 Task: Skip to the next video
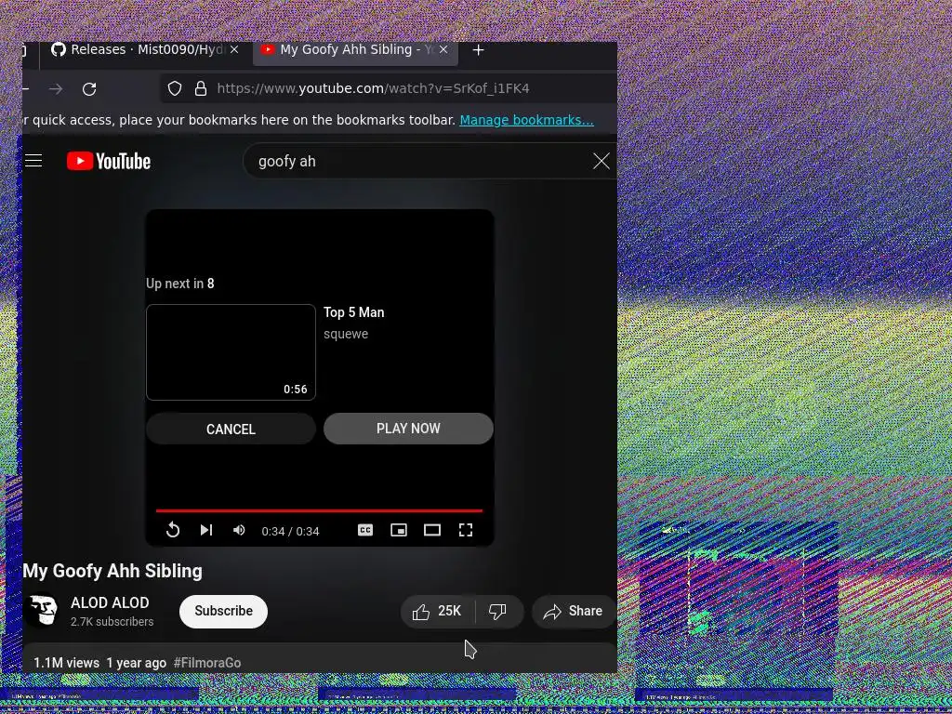(x=206, y=530)
